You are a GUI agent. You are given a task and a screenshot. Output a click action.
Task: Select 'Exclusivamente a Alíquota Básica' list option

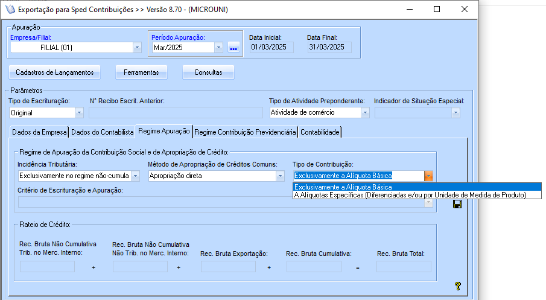tap(417, 187)
